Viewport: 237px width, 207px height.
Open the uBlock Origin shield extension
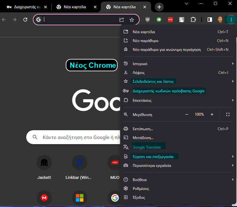tap(148, 20)
